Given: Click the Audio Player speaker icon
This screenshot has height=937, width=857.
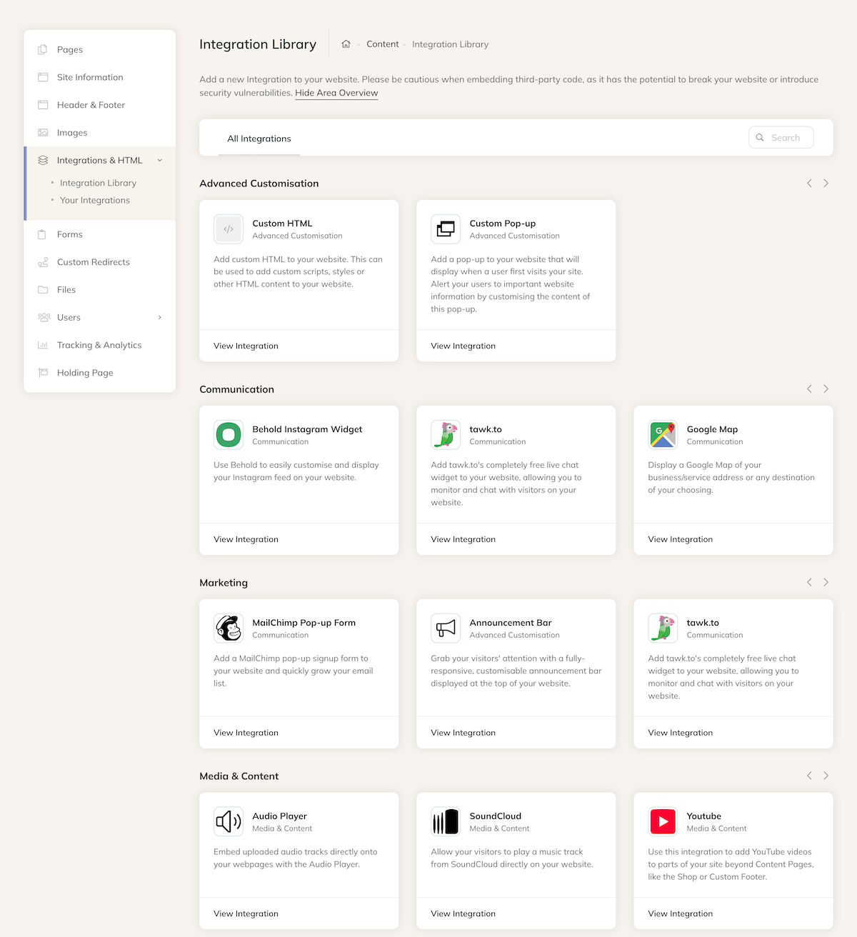Looking at the screenshot, I should (x=229, y=821).
